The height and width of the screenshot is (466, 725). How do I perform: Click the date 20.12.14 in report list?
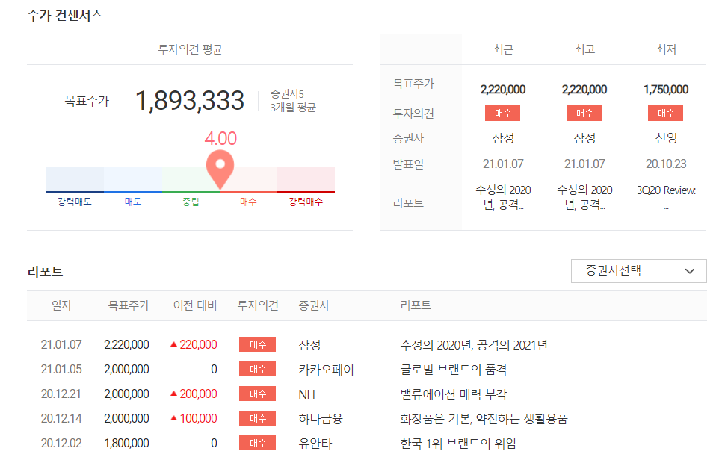[x=61, y=418]
